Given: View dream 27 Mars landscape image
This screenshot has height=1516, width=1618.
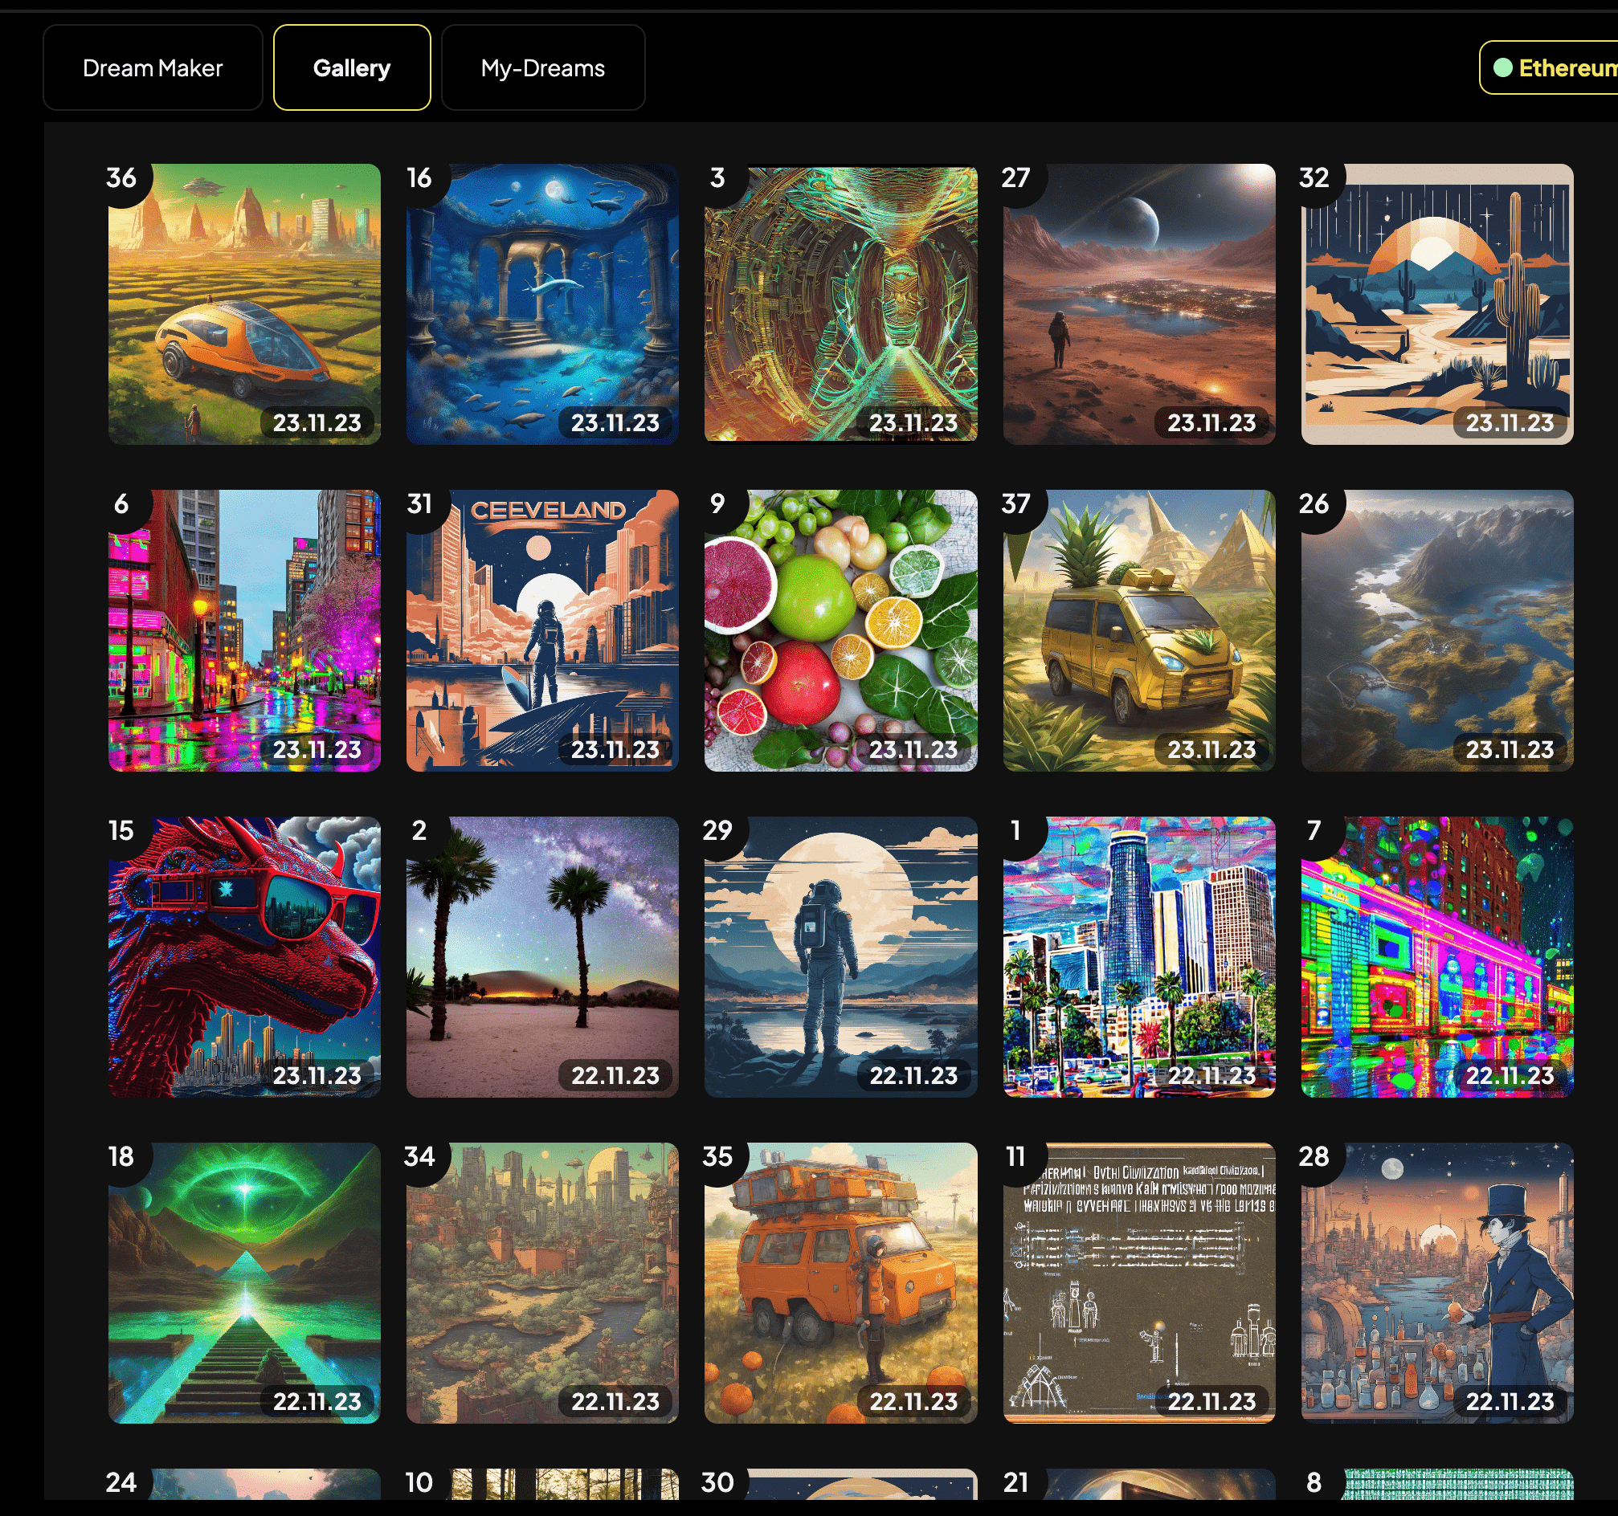Looking at the screenshot, I should tap(1138, 304).
